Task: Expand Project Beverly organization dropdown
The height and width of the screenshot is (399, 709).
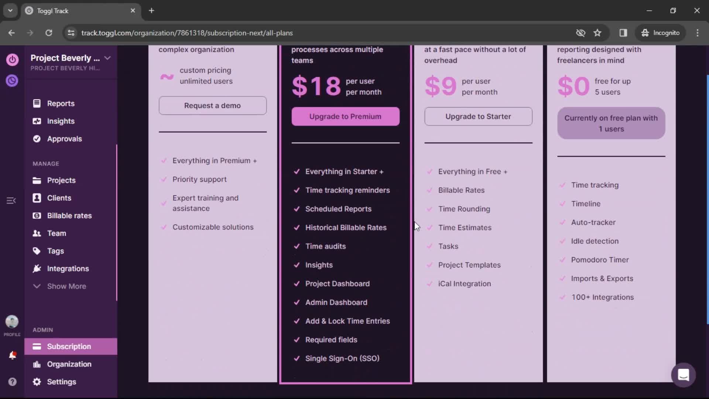Action: [107, 58]
